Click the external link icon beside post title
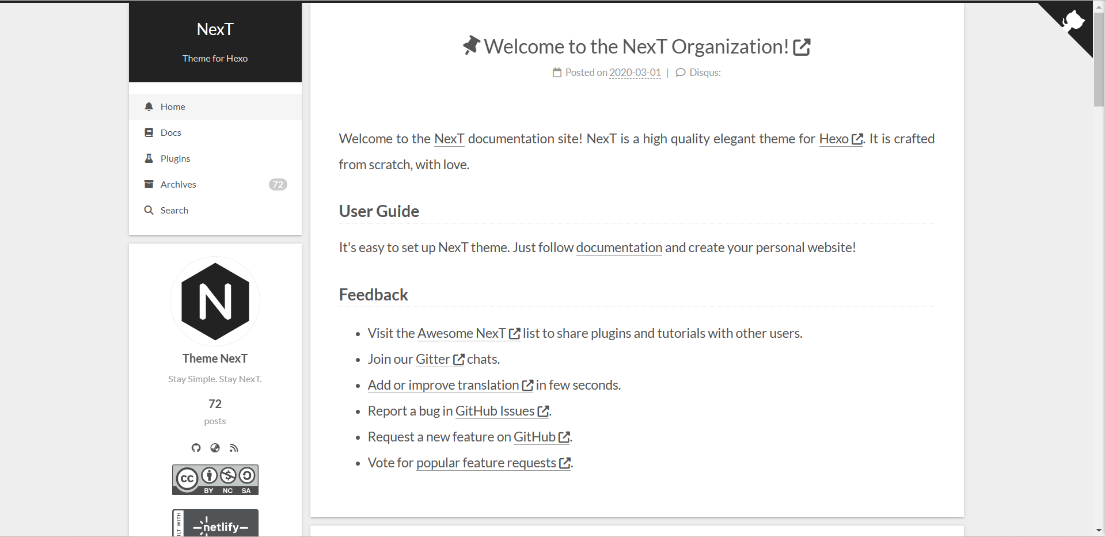 coord(802,47)
